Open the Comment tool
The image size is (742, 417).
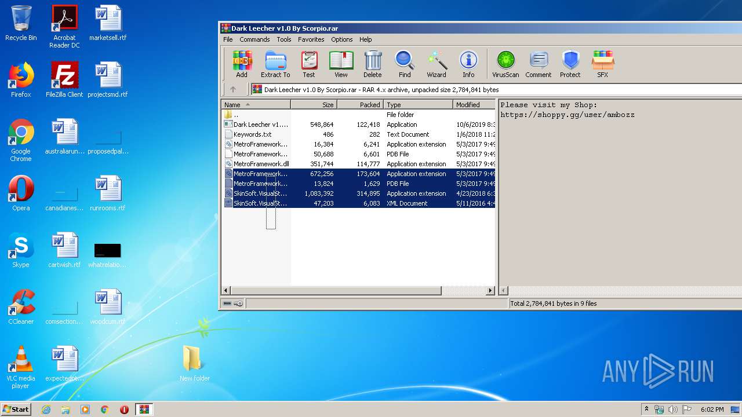click(x=539, y=64)
